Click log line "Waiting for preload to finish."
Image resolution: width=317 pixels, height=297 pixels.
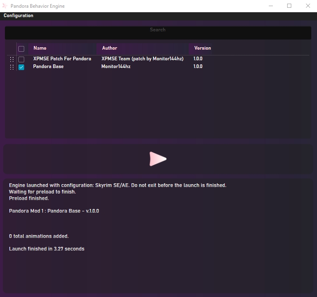42,192
